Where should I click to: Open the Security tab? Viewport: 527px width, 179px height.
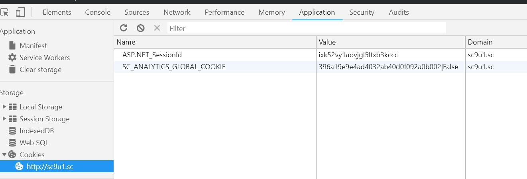click(x=362, y=12)
